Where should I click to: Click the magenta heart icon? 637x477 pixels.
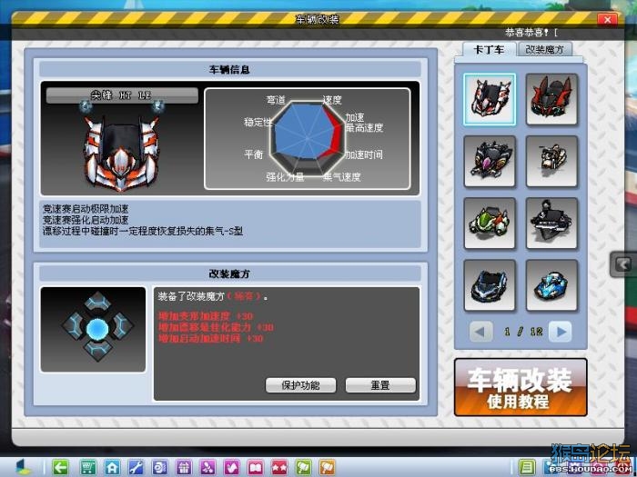(231, 468)
